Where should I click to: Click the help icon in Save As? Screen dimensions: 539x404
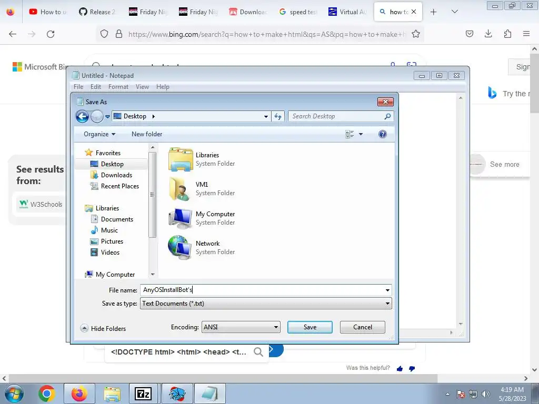382,134
